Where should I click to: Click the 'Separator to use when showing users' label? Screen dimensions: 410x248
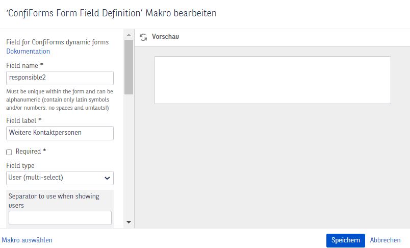tap(54, 201)
